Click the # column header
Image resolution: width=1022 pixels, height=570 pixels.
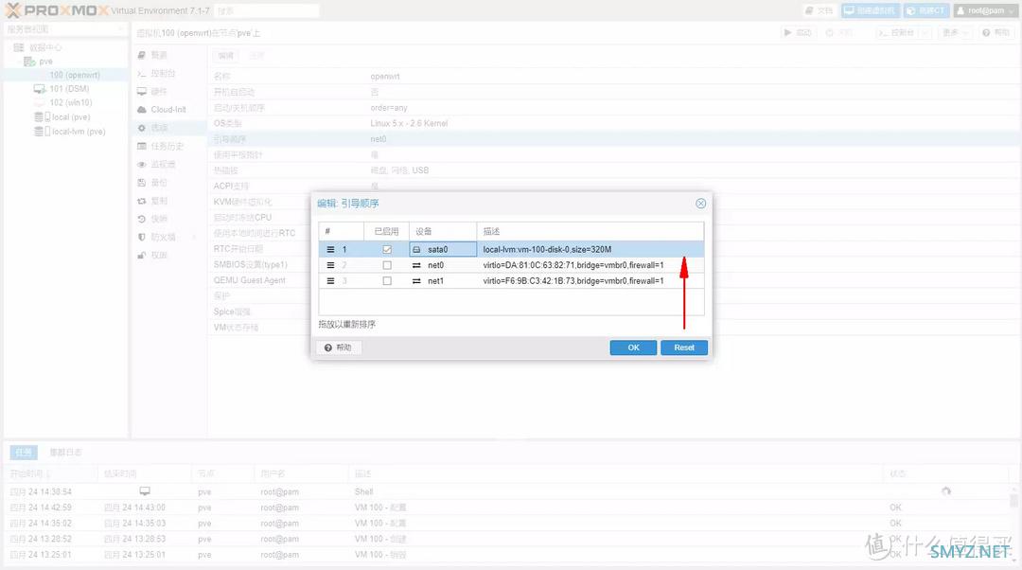coord(341,232)
